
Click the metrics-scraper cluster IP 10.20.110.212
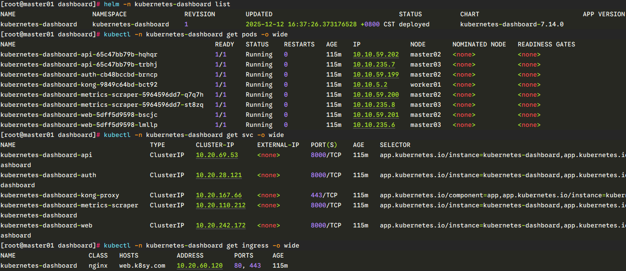click(220, 205)
